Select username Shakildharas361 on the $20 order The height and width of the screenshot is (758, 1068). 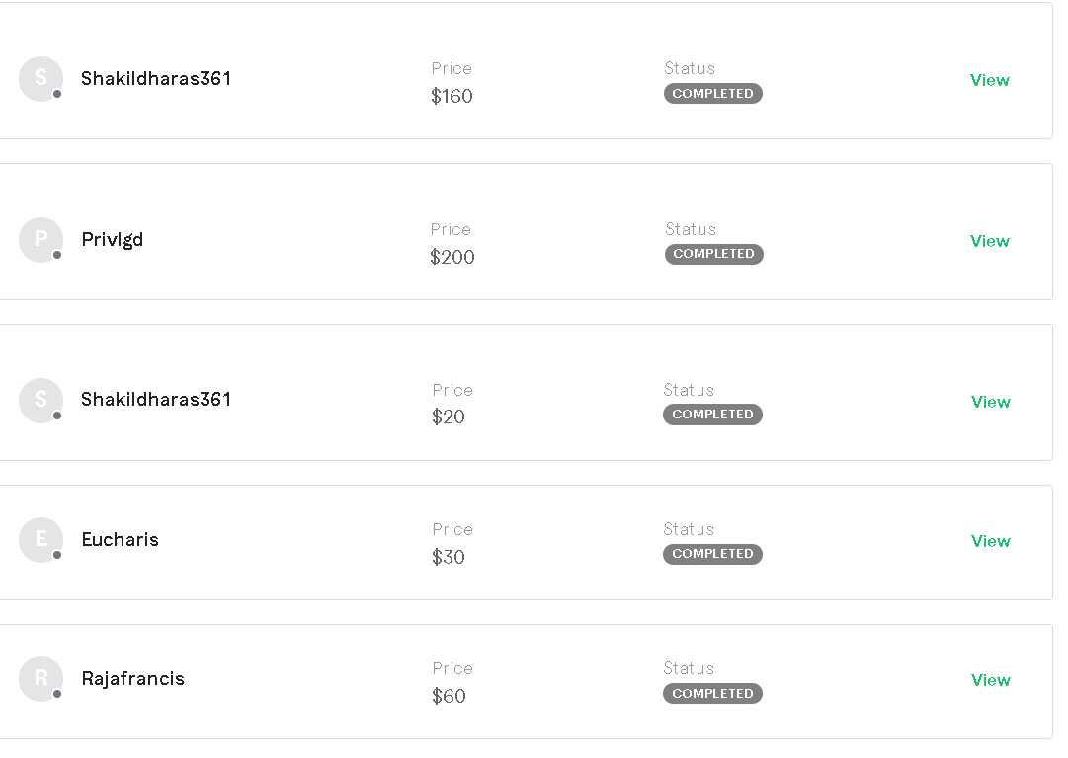pyautogui.click(x=156, y=400)
